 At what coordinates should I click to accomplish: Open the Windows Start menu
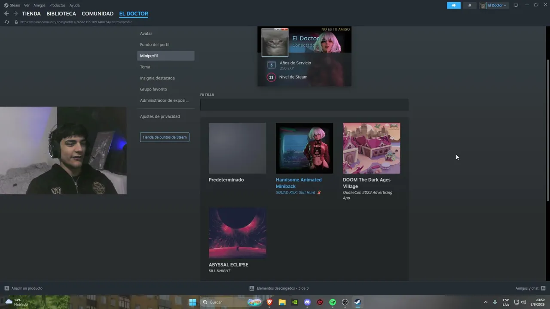coord(192,302)
